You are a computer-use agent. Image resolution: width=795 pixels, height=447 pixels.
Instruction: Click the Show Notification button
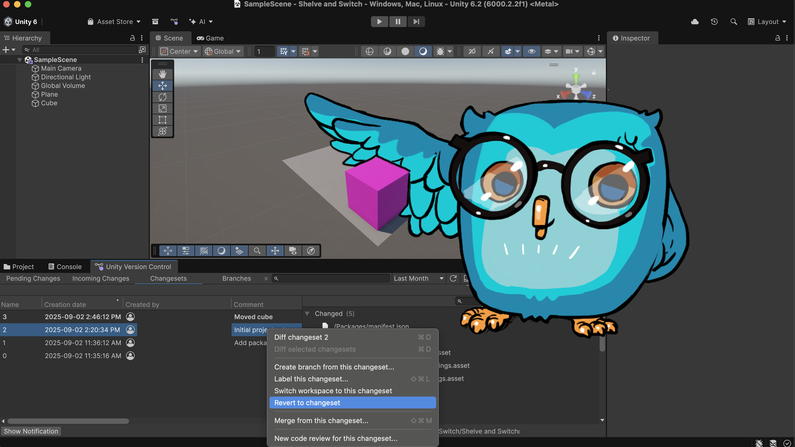pos(31,431)
